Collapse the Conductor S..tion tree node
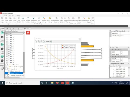The image size is (130, 97). tap(6, 67)
